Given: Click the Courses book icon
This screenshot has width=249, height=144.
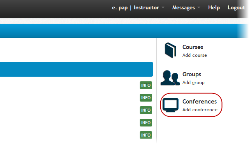Looking at the screenshot, I should [170, 50].
